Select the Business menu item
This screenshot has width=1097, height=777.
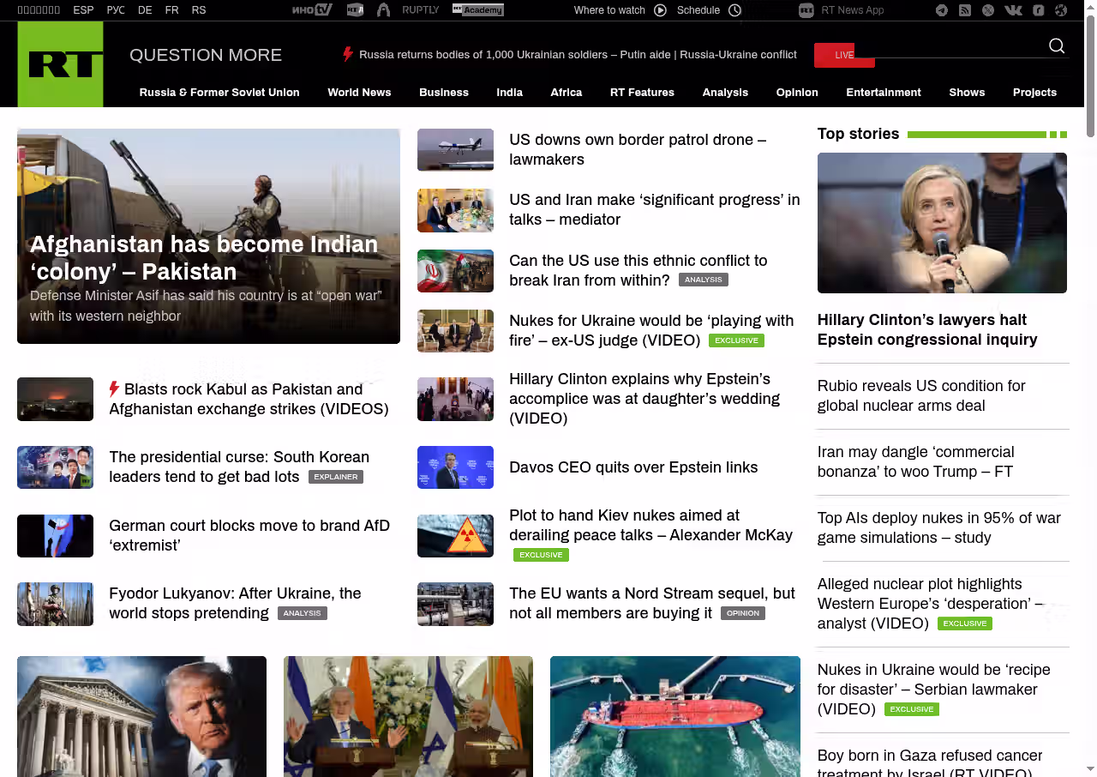443,93
